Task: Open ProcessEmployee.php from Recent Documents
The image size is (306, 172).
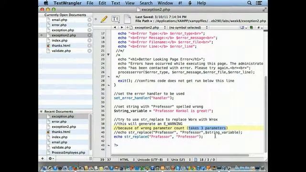Action: (x=68, y=152)
